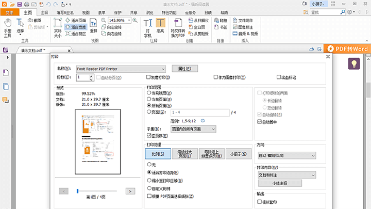Create PDF from scanner (从扫描仪)
The width and height of the screenshot is (371, 209).
pos(198,20)
